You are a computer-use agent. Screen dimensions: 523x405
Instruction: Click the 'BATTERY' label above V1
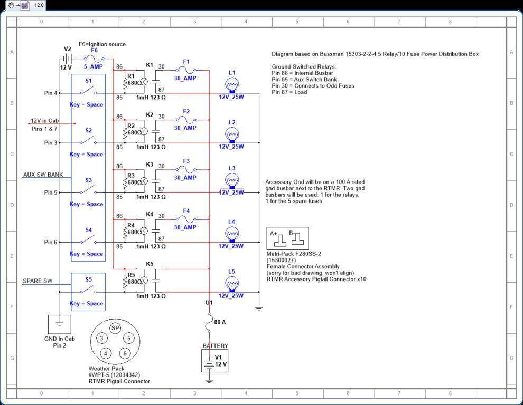point(216,346)
